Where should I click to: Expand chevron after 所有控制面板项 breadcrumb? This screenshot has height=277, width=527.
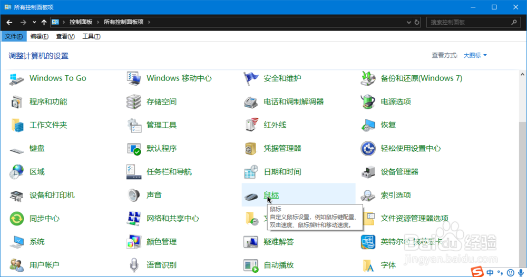click(149, 22)
